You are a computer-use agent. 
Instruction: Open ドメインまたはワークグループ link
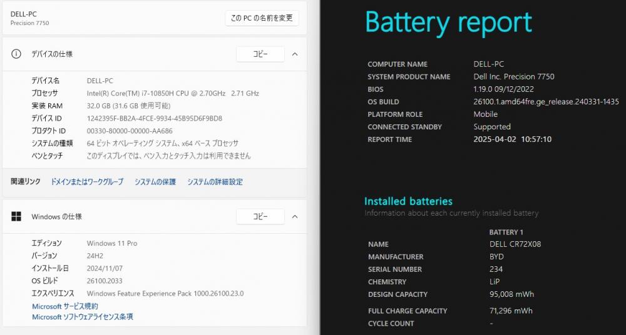coord(86,182)
